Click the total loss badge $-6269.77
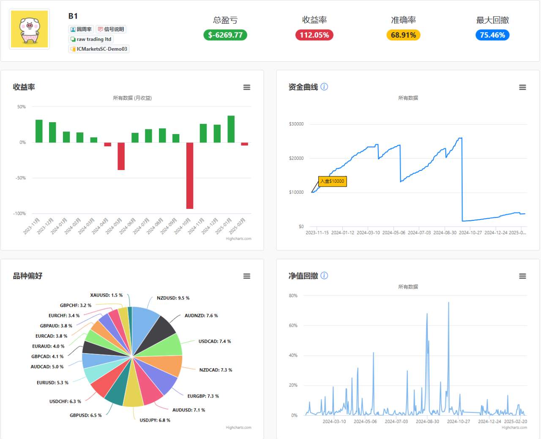541x439 pixels. click(x=225, y=35)
